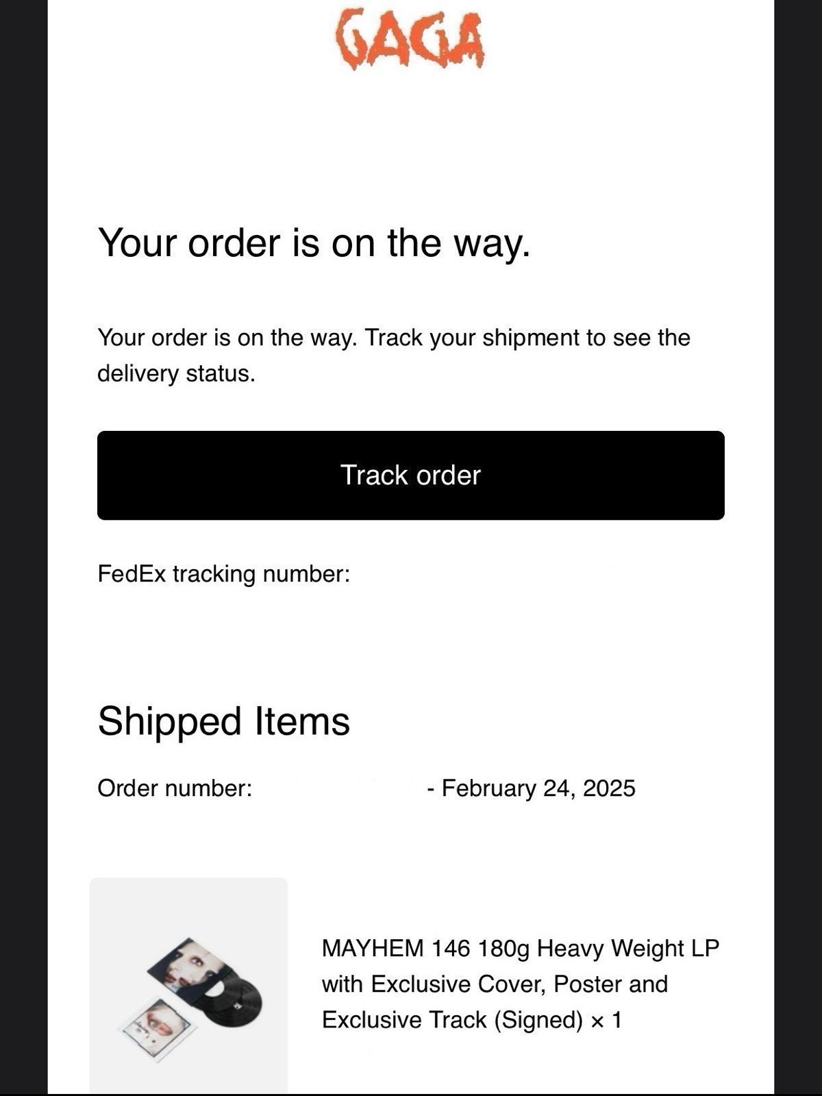Click the large 'Your order is on the way.' heading

point(314,242)
